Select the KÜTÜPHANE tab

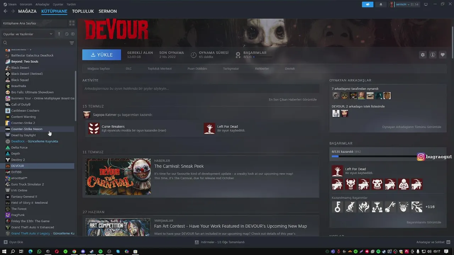coord(54,11)
